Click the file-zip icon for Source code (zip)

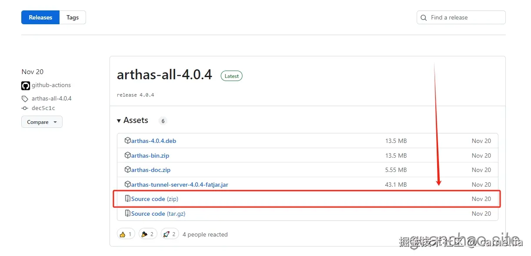tap(128, 198)
